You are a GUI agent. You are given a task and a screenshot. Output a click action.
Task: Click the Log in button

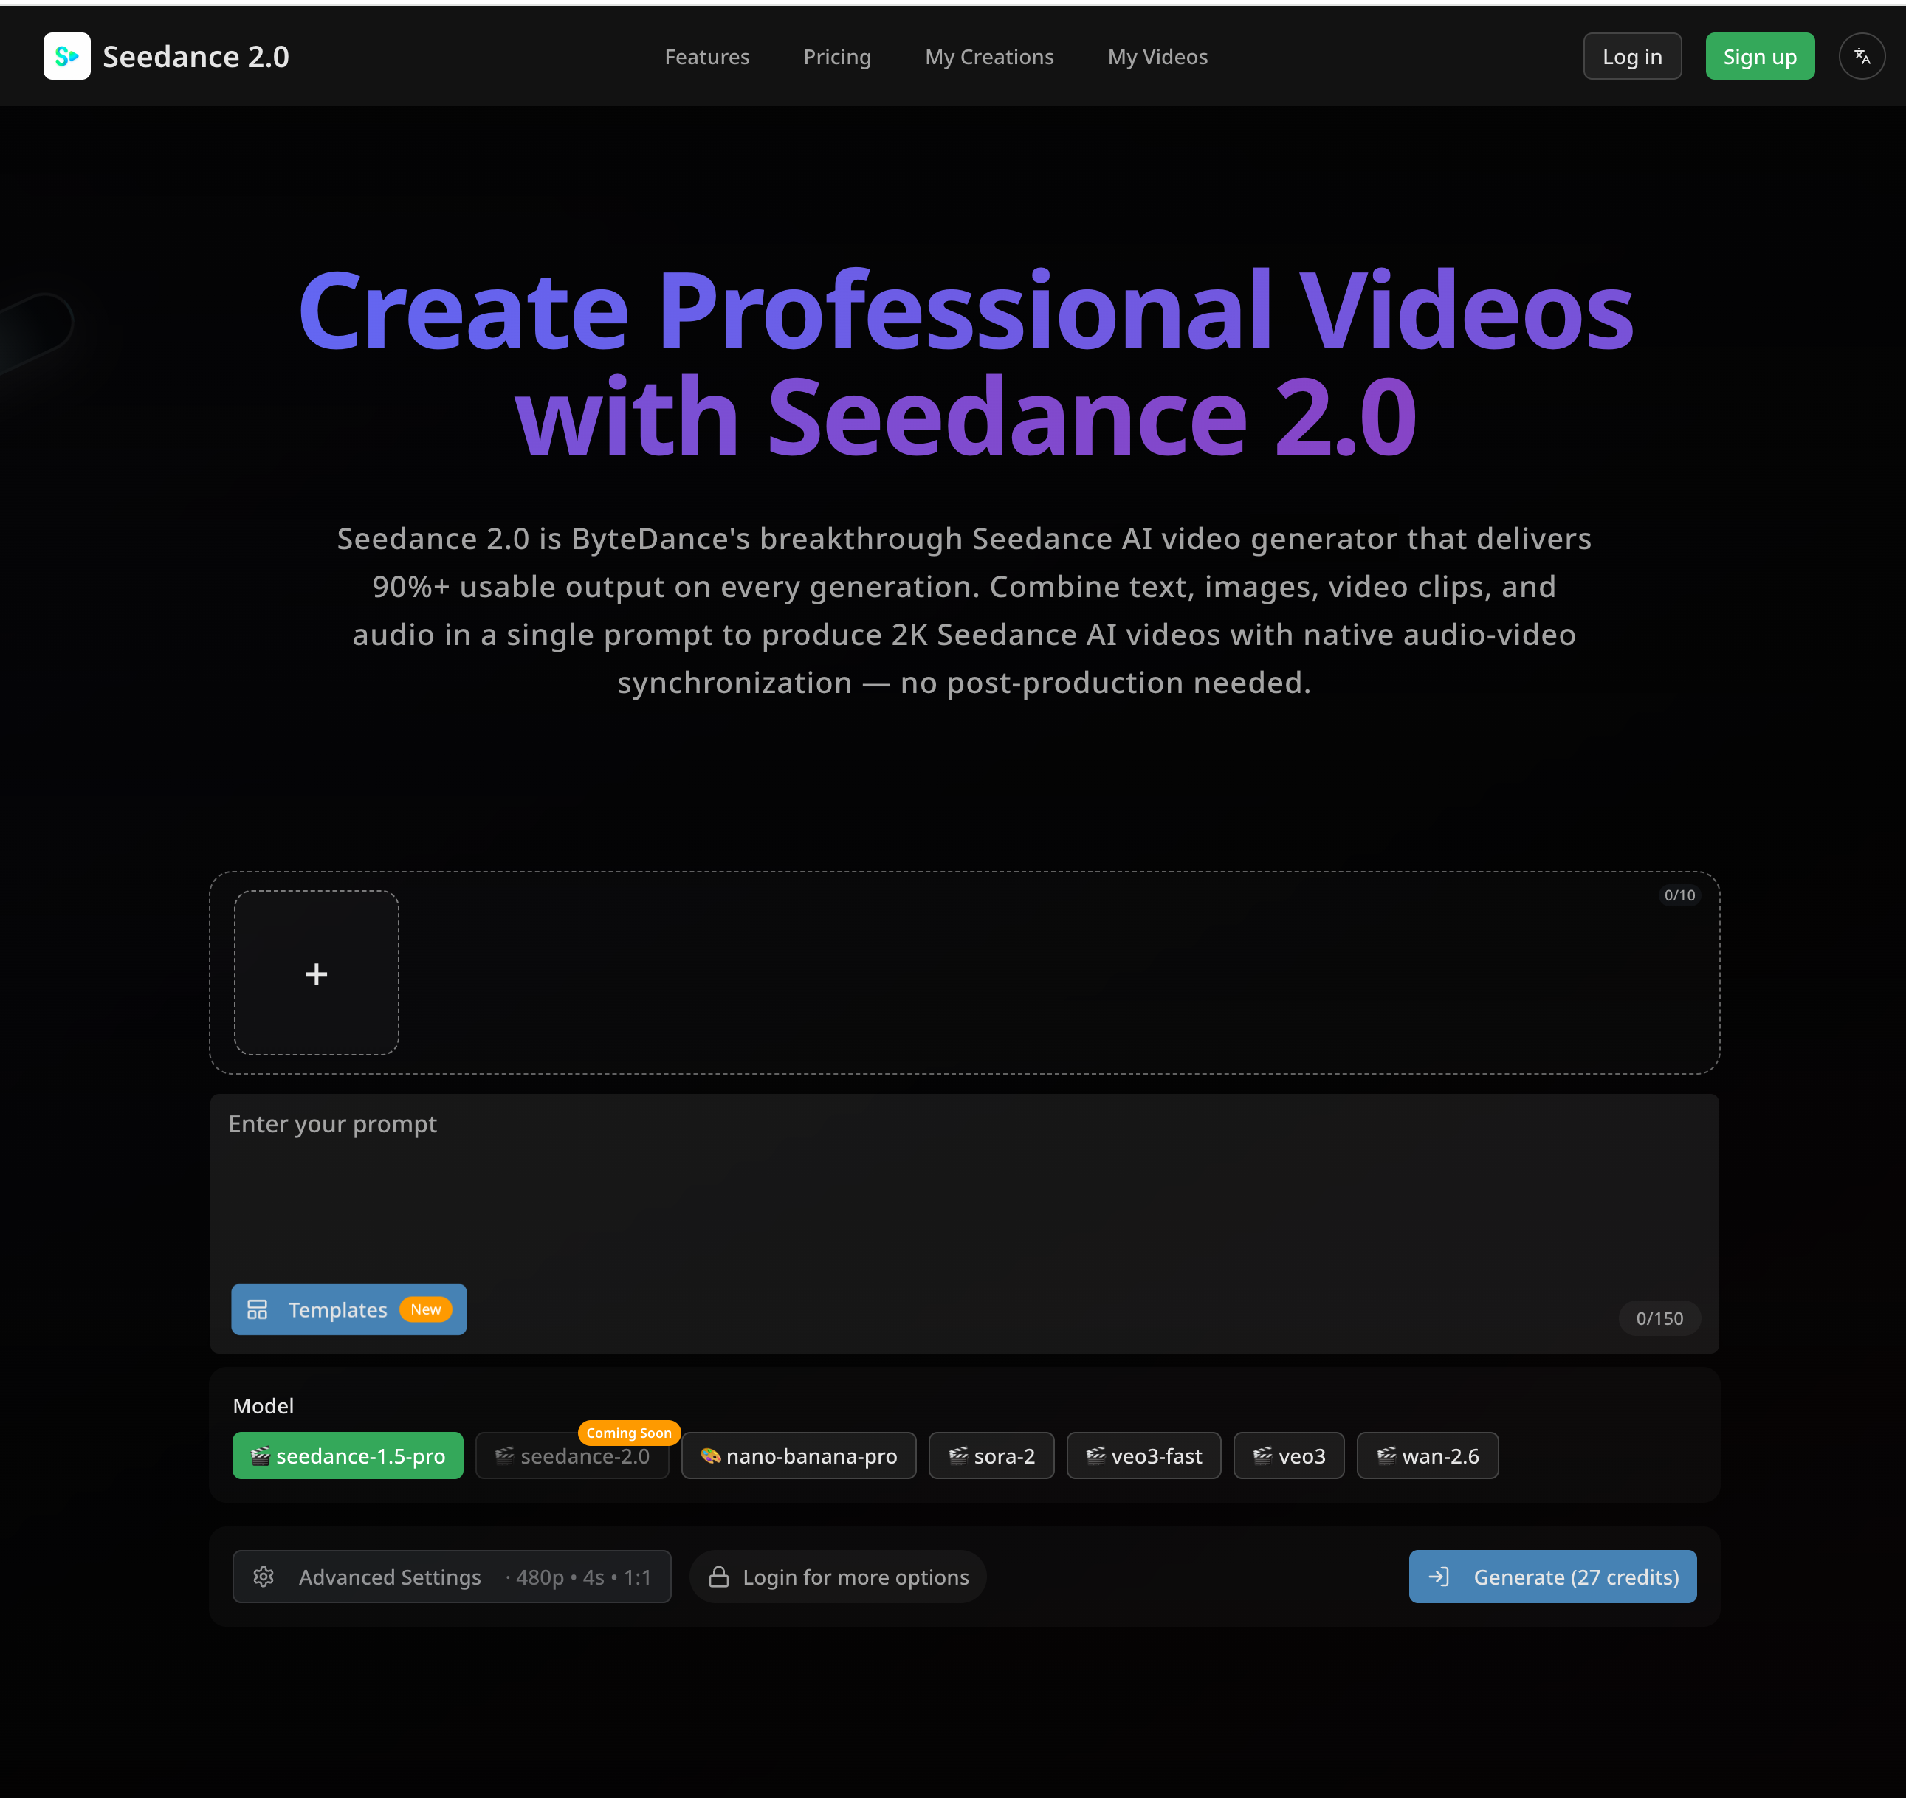pyautogui.click(x=1632, y=55)
